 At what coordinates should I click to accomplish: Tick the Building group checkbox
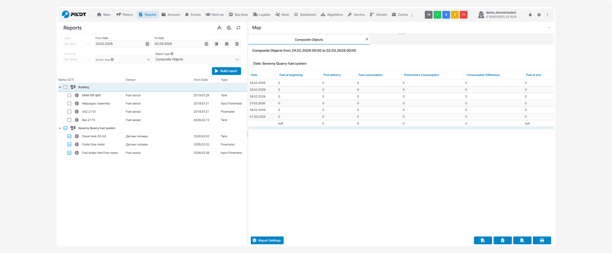pyautogui.click(x=65, y=87)
